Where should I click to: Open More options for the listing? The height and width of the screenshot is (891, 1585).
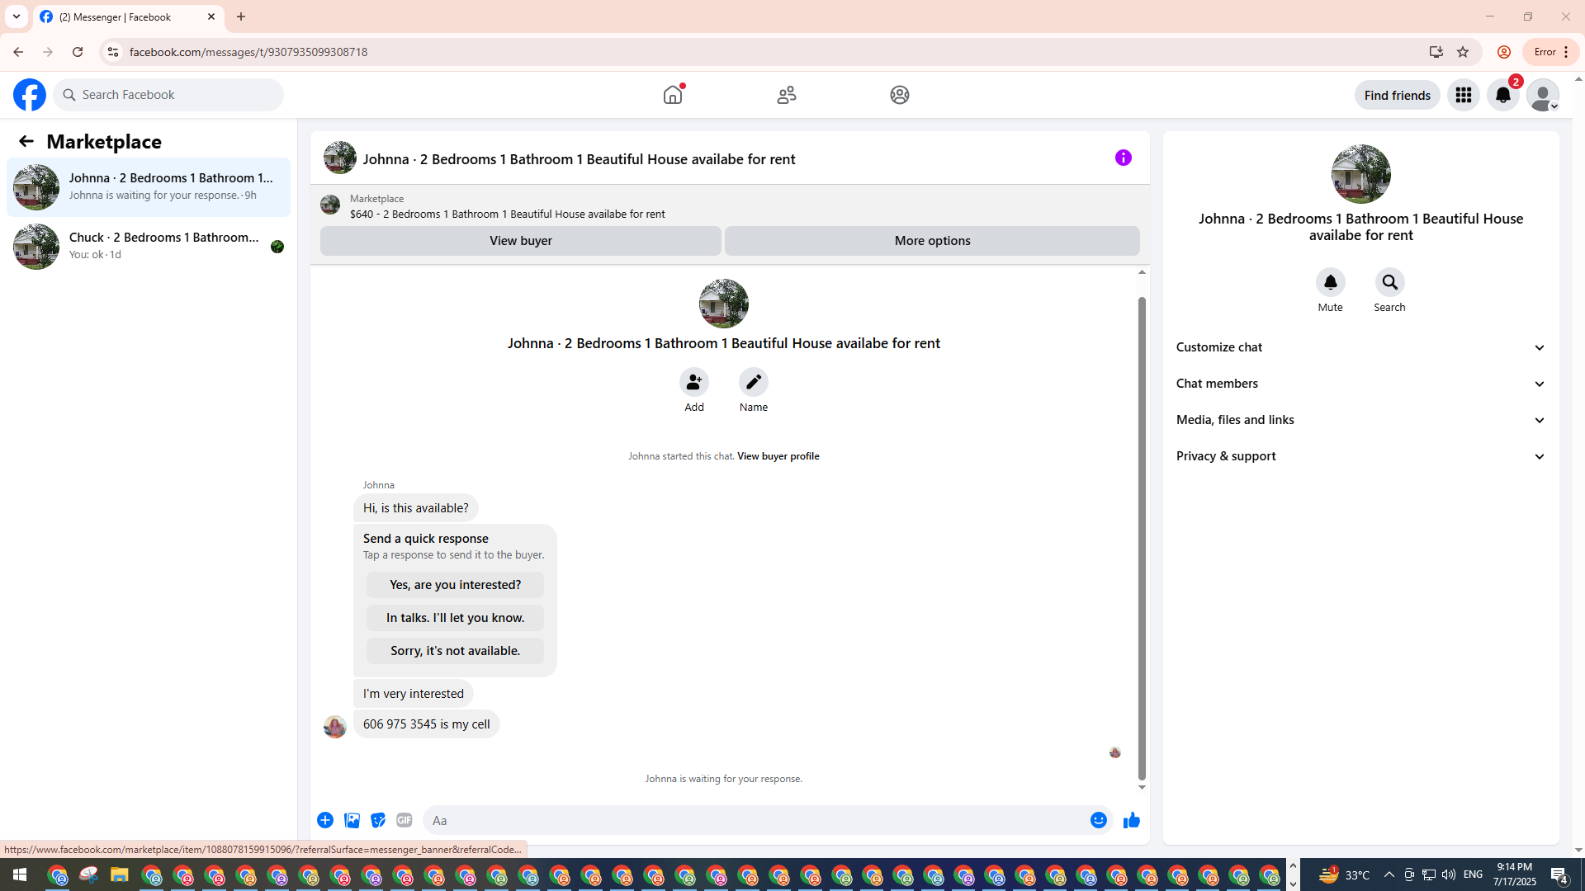coord(933,241)
